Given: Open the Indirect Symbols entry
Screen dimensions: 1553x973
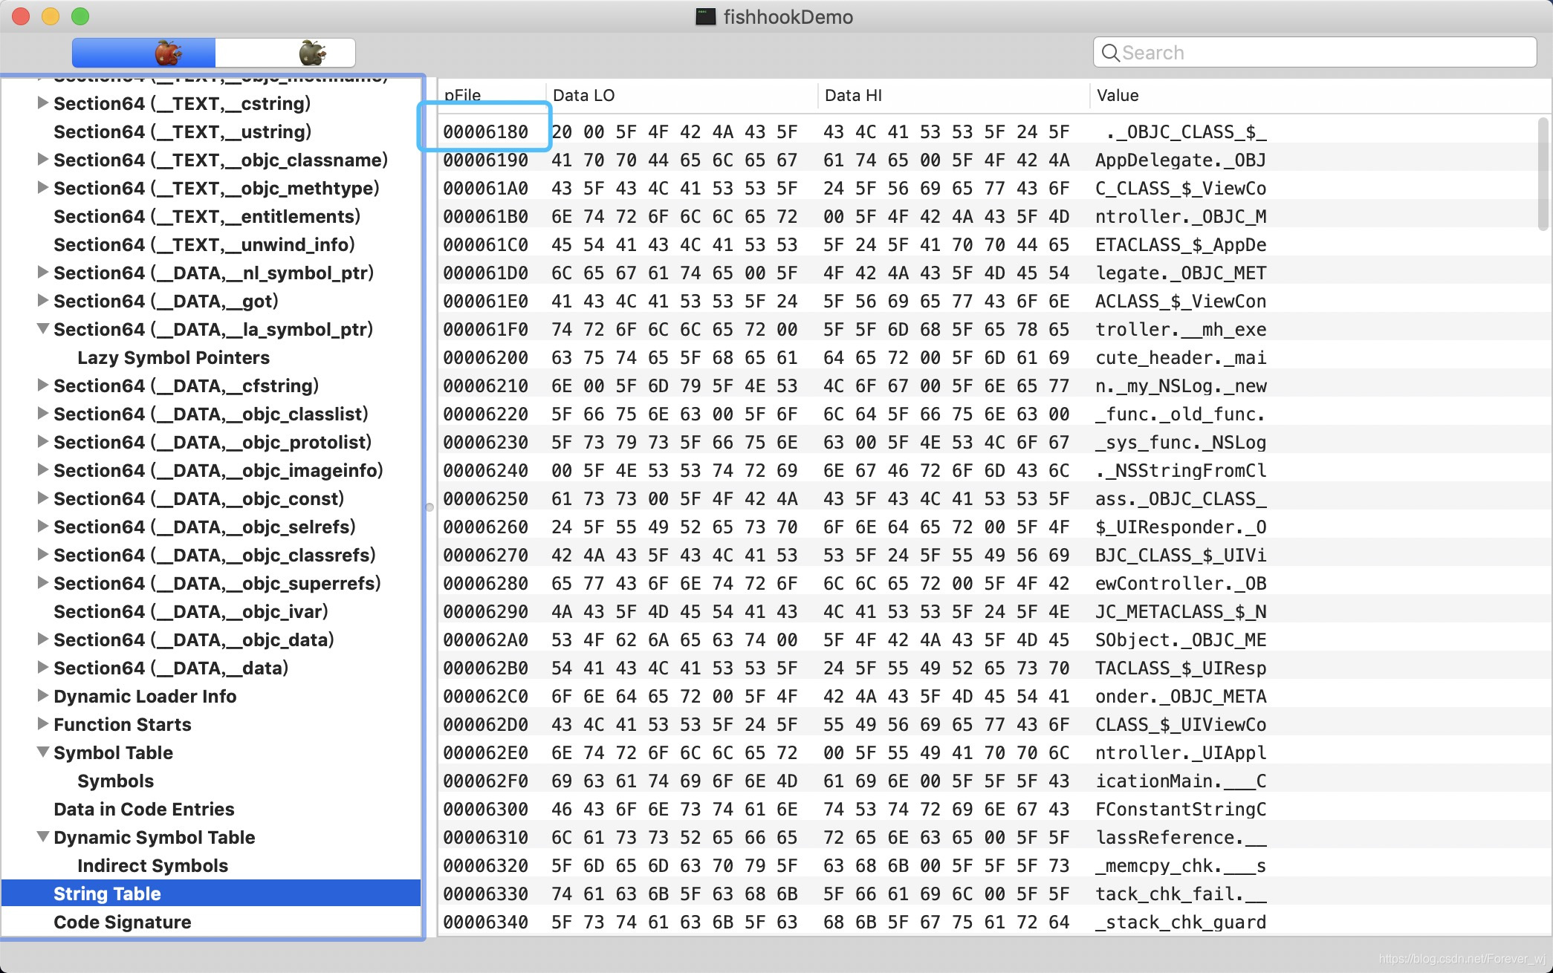Looking at the screenshot, I should click(x=152, y=865).
